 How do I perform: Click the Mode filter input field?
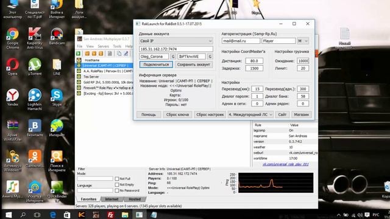click(x=95, y=178)
